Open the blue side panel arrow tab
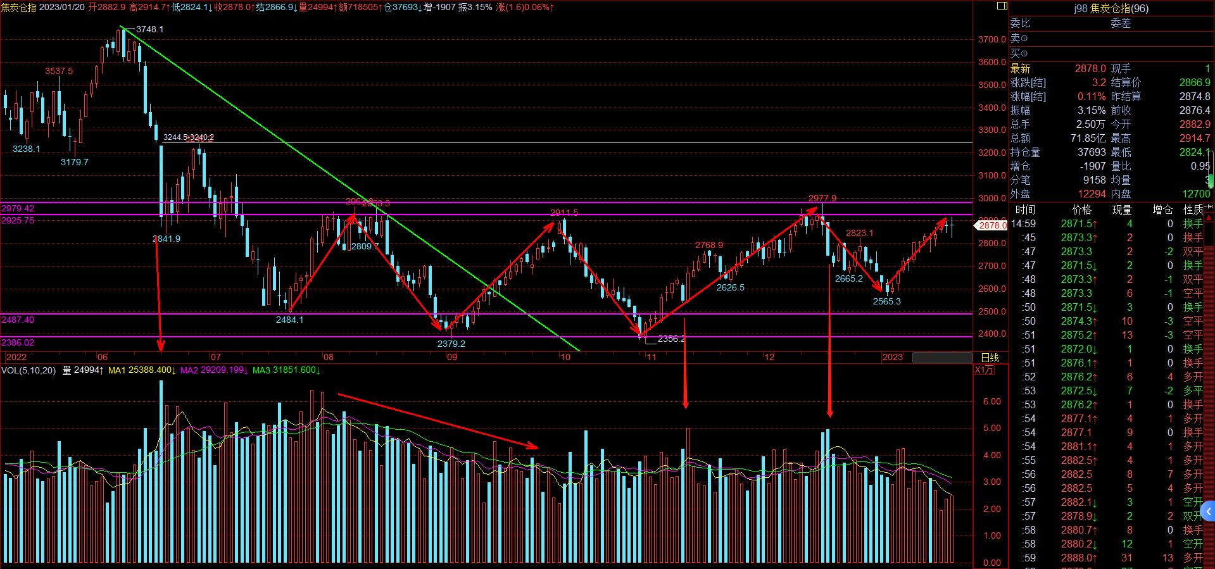Screen dimensions: 1215x569 click(1209, 511)
